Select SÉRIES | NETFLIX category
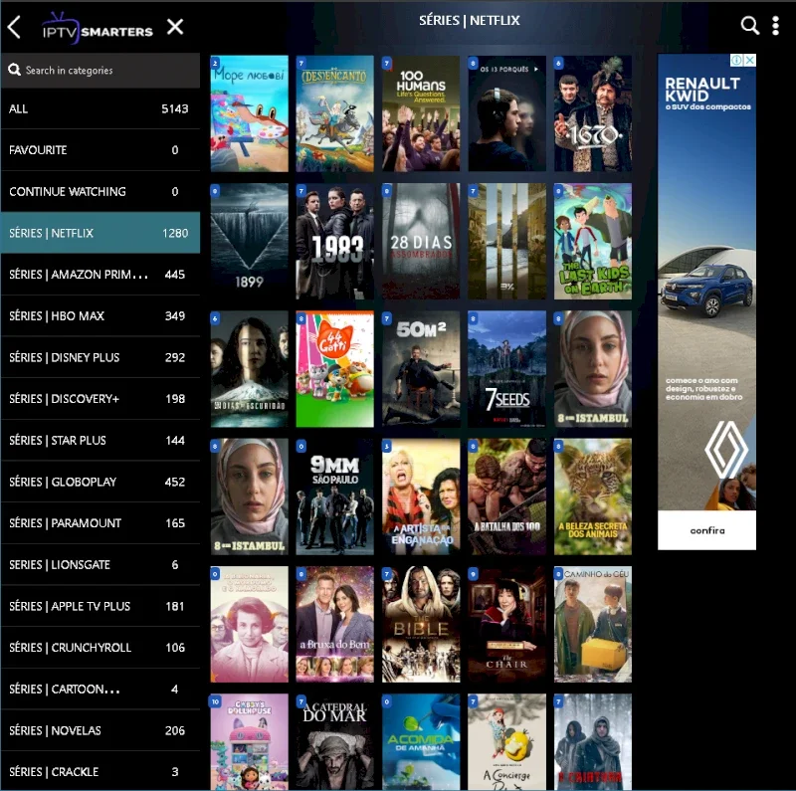This screenshot has width=796, height=791. point(100,233)
